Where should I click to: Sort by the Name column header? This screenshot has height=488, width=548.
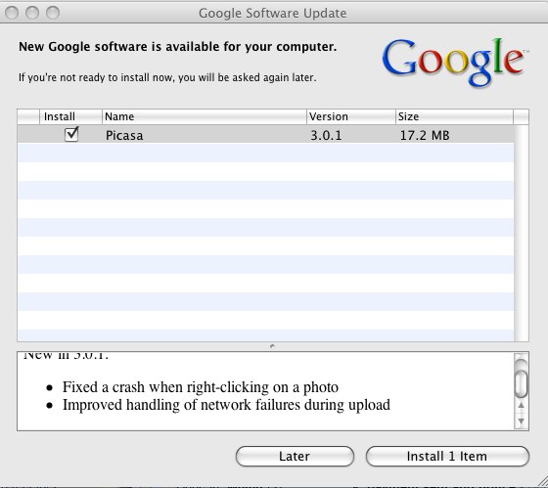click(x=205, y=116)
